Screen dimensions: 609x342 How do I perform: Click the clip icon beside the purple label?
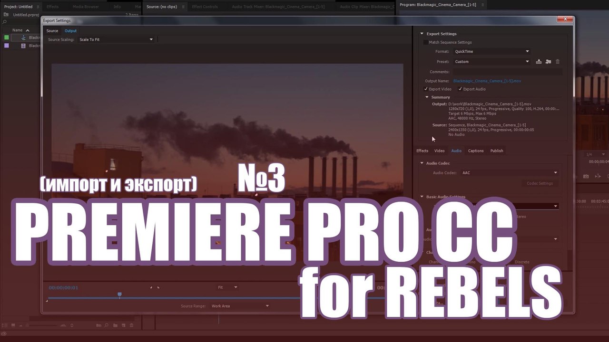(23, 46)
